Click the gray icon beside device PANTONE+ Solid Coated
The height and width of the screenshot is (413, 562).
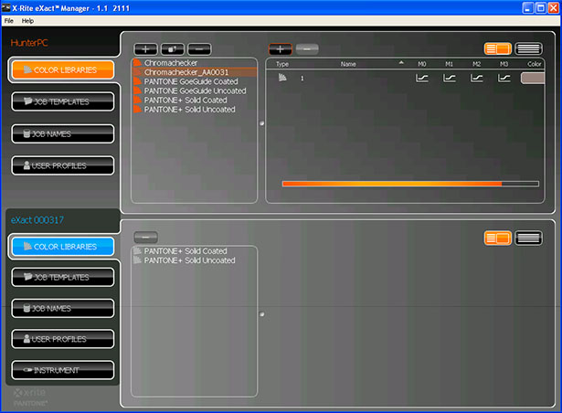tap(137, 251)
